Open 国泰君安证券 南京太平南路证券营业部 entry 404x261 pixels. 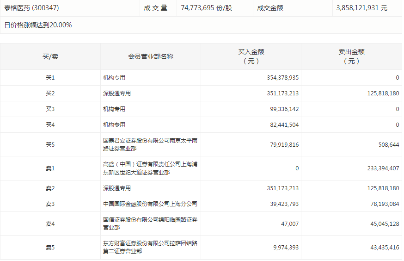[150, 144]
